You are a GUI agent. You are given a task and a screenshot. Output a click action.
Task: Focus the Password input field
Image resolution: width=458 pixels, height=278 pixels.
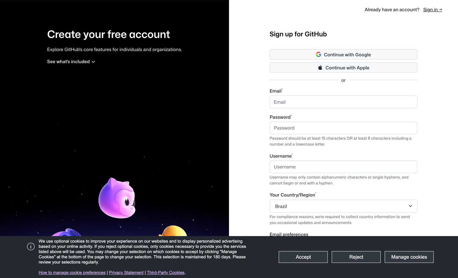[343, 128]
